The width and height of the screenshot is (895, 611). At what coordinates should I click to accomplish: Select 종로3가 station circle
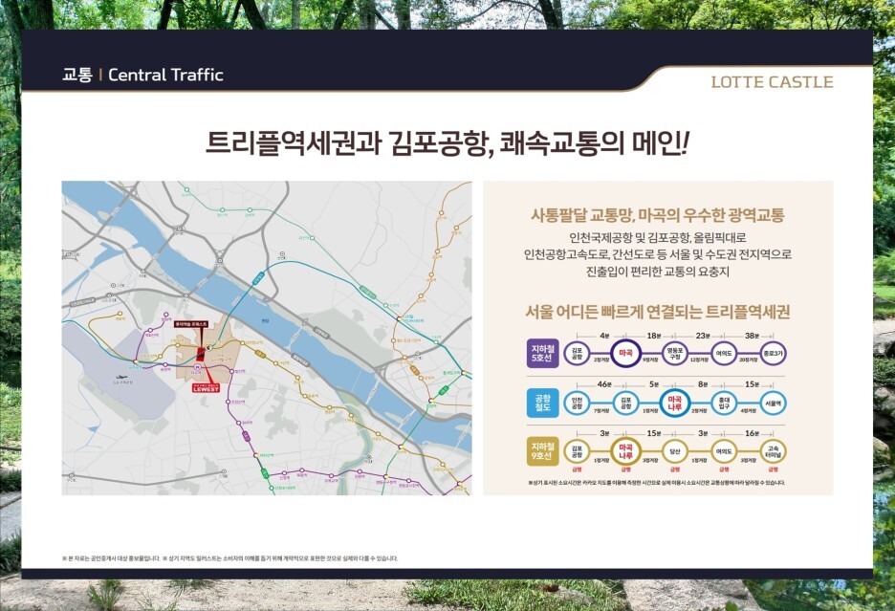(773, 354)
